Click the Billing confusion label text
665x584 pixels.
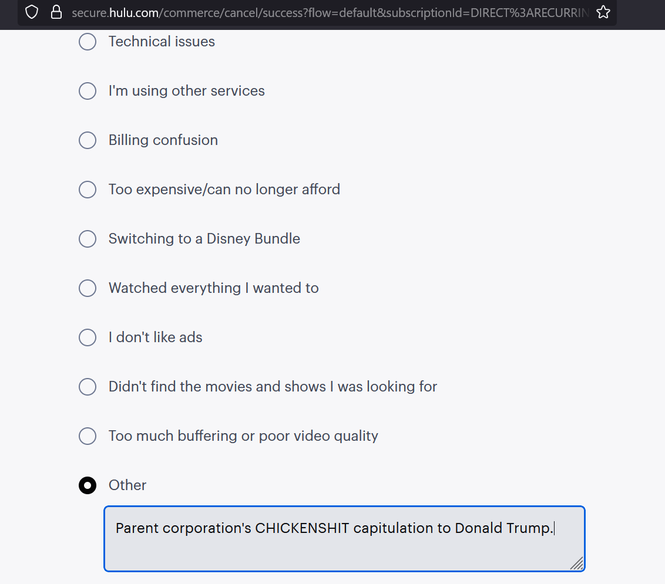click(x=163, y=140)
